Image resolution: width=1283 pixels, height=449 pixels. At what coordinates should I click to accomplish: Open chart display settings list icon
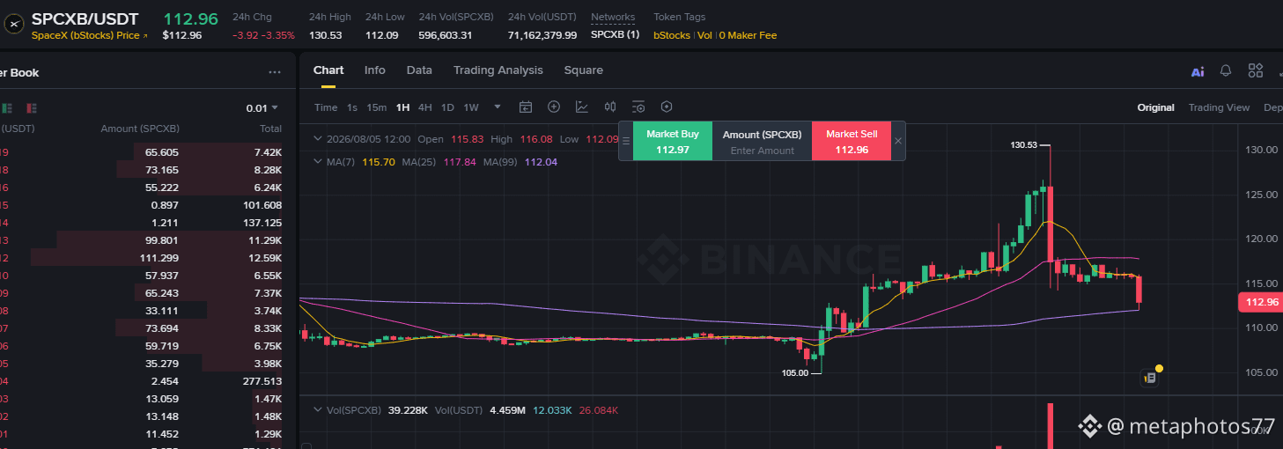click(638, 107)
